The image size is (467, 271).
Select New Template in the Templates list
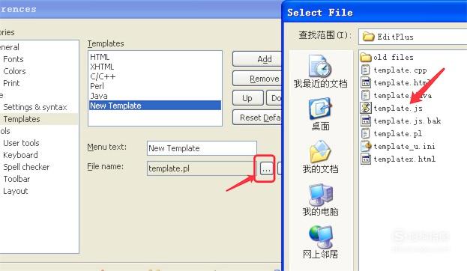(155, 106)
